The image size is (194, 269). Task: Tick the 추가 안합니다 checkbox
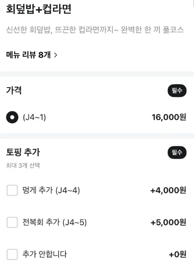point(12,255)
